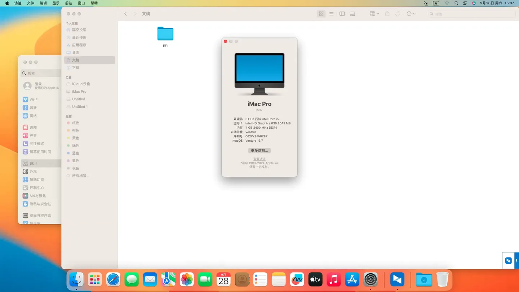The image size is (519, 292).
Task: Click the System Settings search field
Action: click(41, 73)
